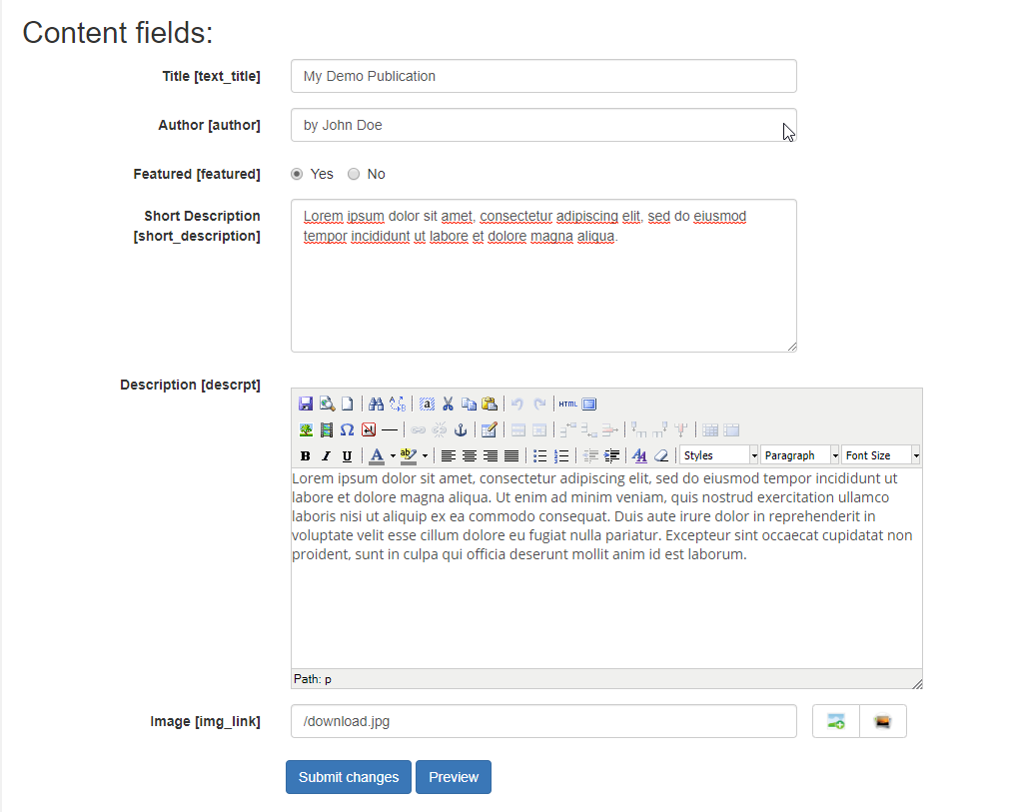Viewport: 1015px width, 812px height.
Task: Select No for Featured
Action: [354, 174]
